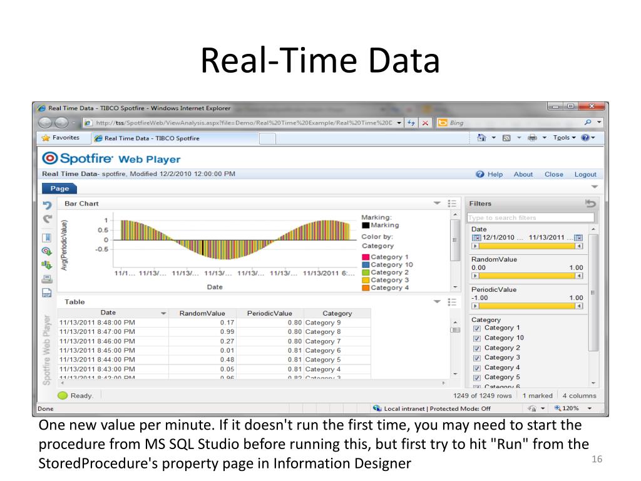Click the Category column header
The image size is (641, 481).
point(337,313)
